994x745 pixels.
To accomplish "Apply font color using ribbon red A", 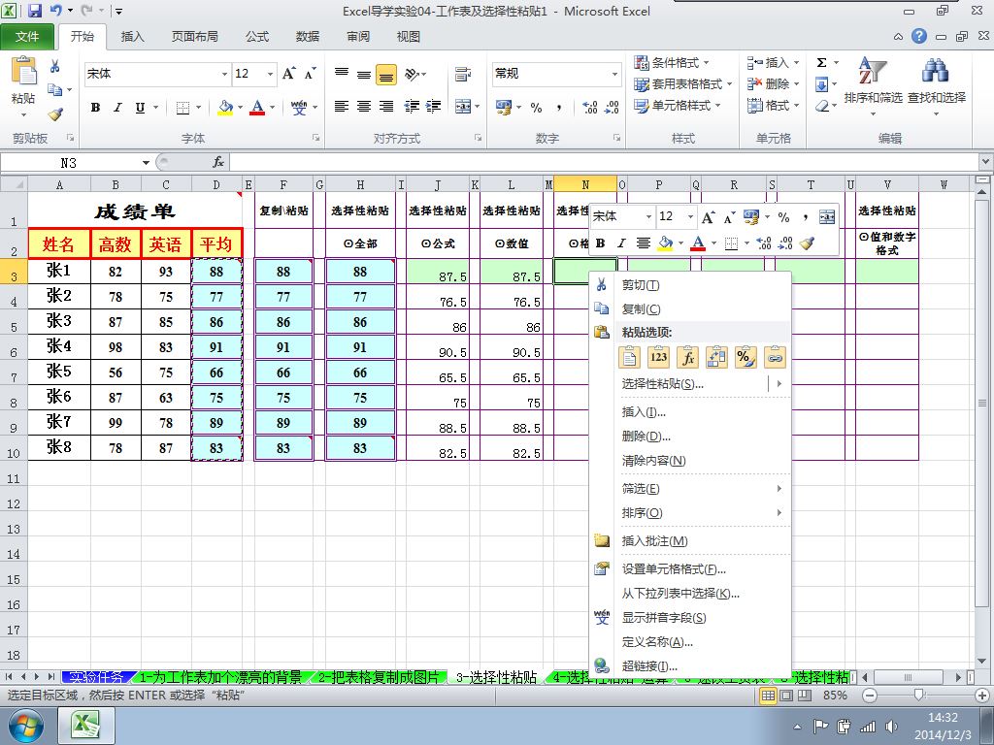I will pyautogui.click(x=256, y=108).
